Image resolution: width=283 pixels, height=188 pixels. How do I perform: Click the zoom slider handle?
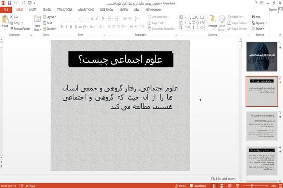point(252,186)
